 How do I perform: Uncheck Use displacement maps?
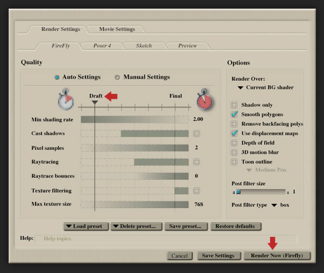234,133
